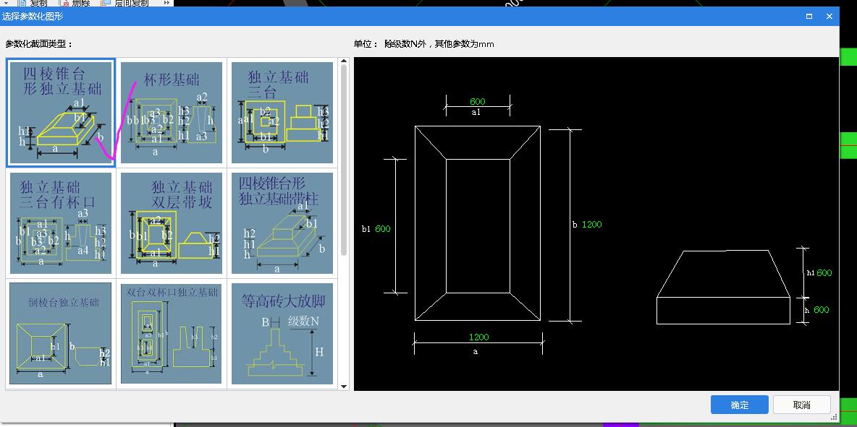Image resolution: width=857 pixels, height=427 pixels.
Task: Edit a value 1200 at bottom
Action: (x=478, y=337)
